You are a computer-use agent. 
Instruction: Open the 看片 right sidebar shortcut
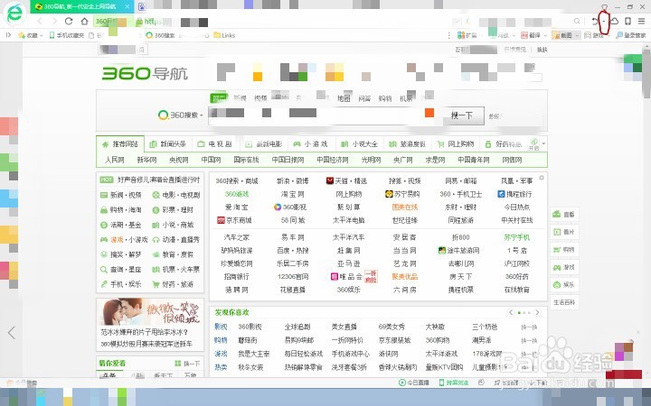[x=564, y=232]
